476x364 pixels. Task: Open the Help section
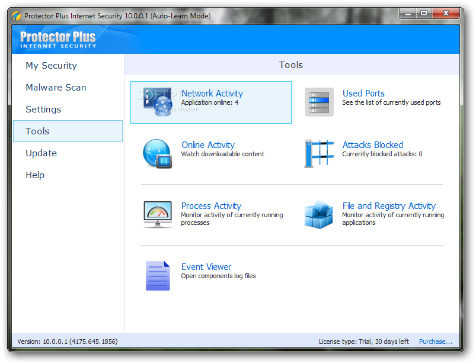tap(35, 175)
